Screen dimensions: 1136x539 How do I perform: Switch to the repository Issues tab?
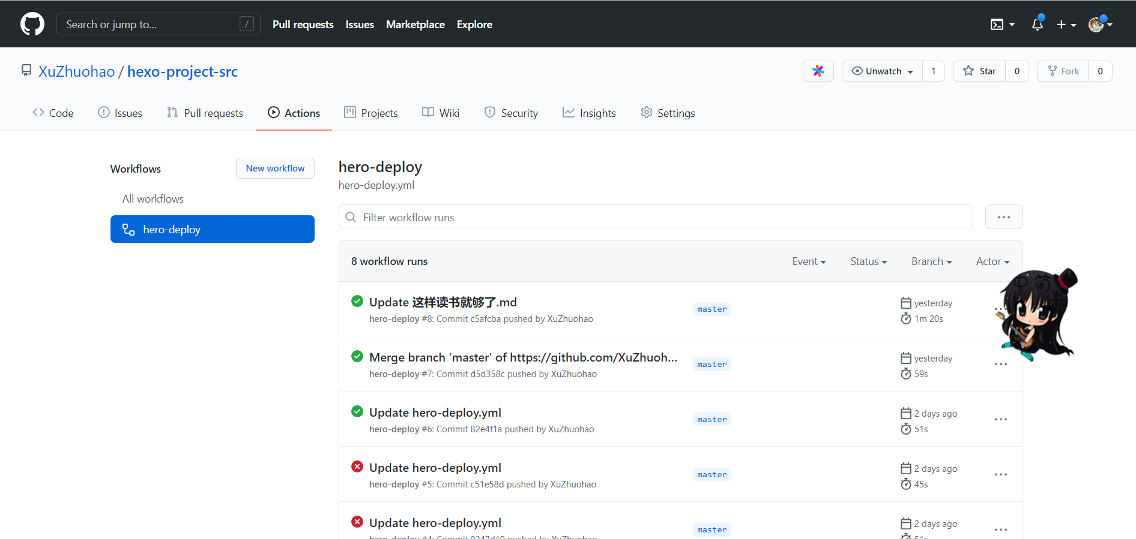(x=120, y=113)
